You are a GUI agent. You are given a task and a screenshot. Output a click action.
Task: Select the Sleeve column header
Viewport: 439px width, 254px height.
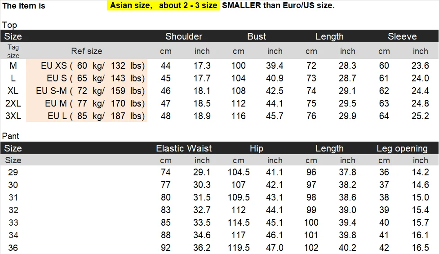tap(402, 36)
